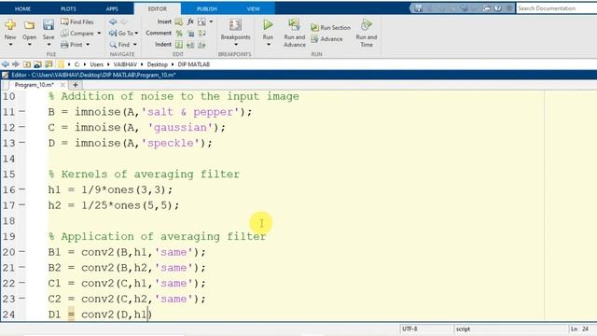Screen dimensions: 597x336
Task: Switch to the VIEW tab
Action: pos(253,8)
